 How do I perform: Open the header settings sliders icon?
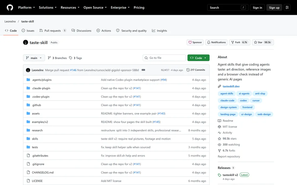pos(287,8)
